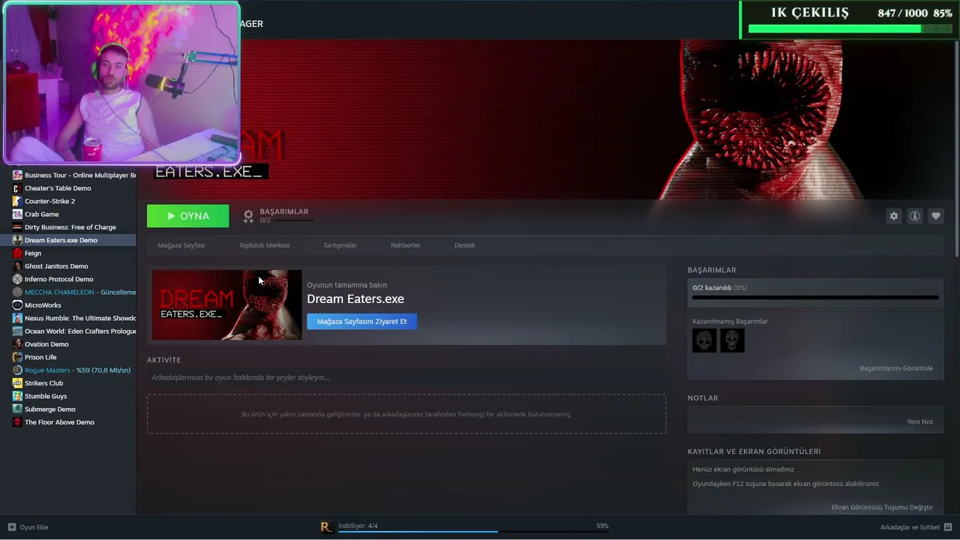Image resolution: width=960 pixels, height=540 pixels.
Task: Add game to favorites with heart icon
Action: tap(936, 216)
